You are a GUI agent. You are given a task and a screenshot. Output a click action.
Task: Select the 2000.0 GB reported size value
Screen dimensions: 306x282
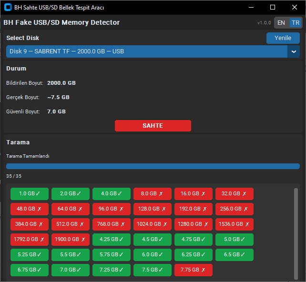tap(61, 83)
